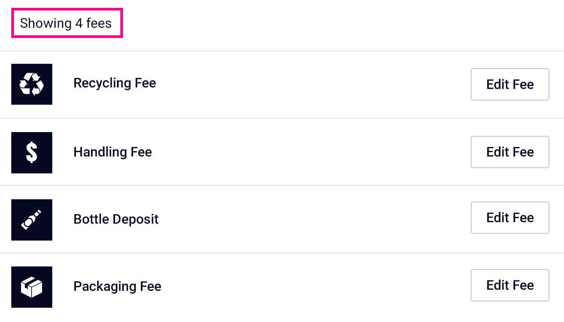Select the Bottle Deposit label
The height and width of the screenshot is (322, 564).
(x=116, y=219)
